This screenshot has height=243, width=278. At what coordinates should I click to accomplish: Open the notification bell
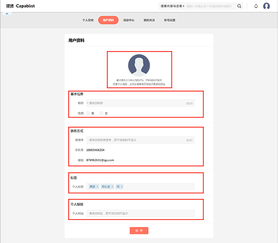[256, 6]
